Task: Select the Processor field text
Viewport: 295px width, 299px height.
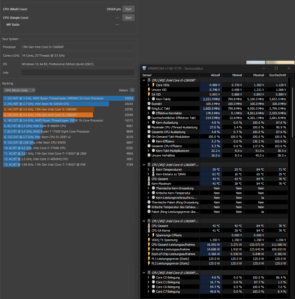Action: [x=78, y=47]
